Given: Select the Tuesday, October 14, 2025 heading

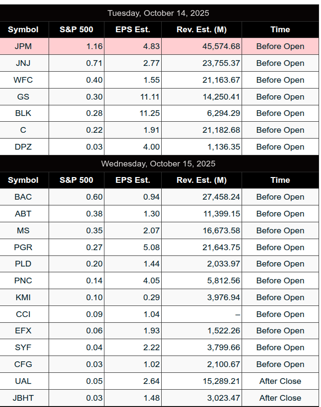Looking at the screenshot, I should 158,13.
